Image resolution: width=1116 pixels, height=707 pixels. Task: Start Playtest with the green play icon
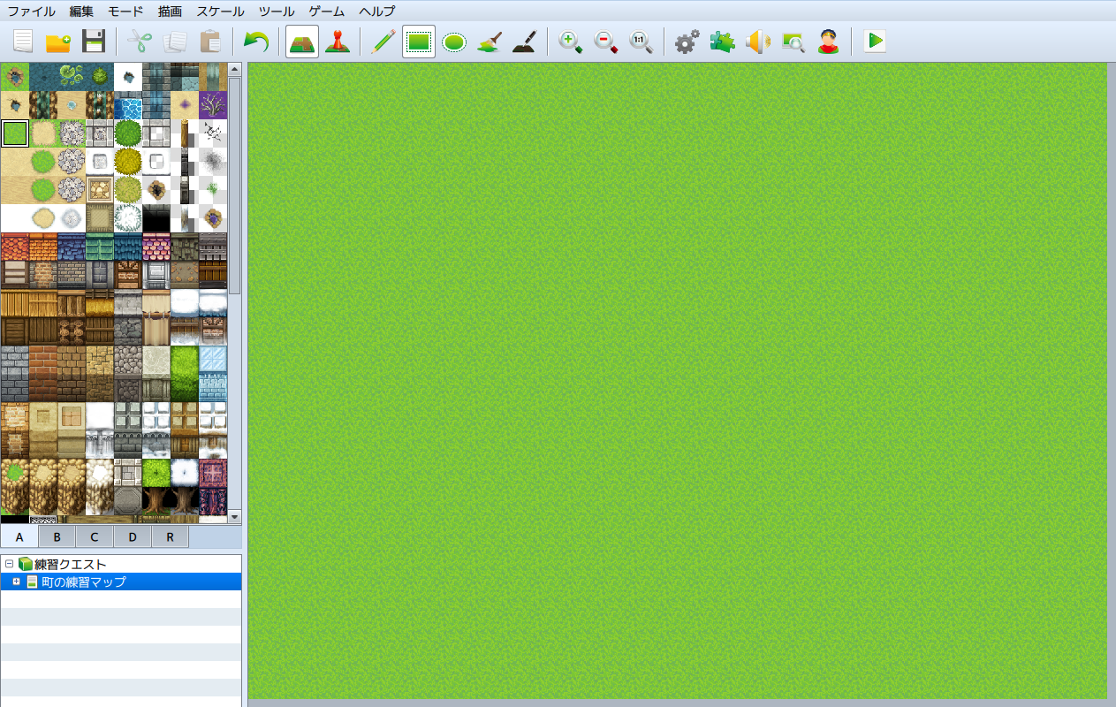[x=875, y=42]
